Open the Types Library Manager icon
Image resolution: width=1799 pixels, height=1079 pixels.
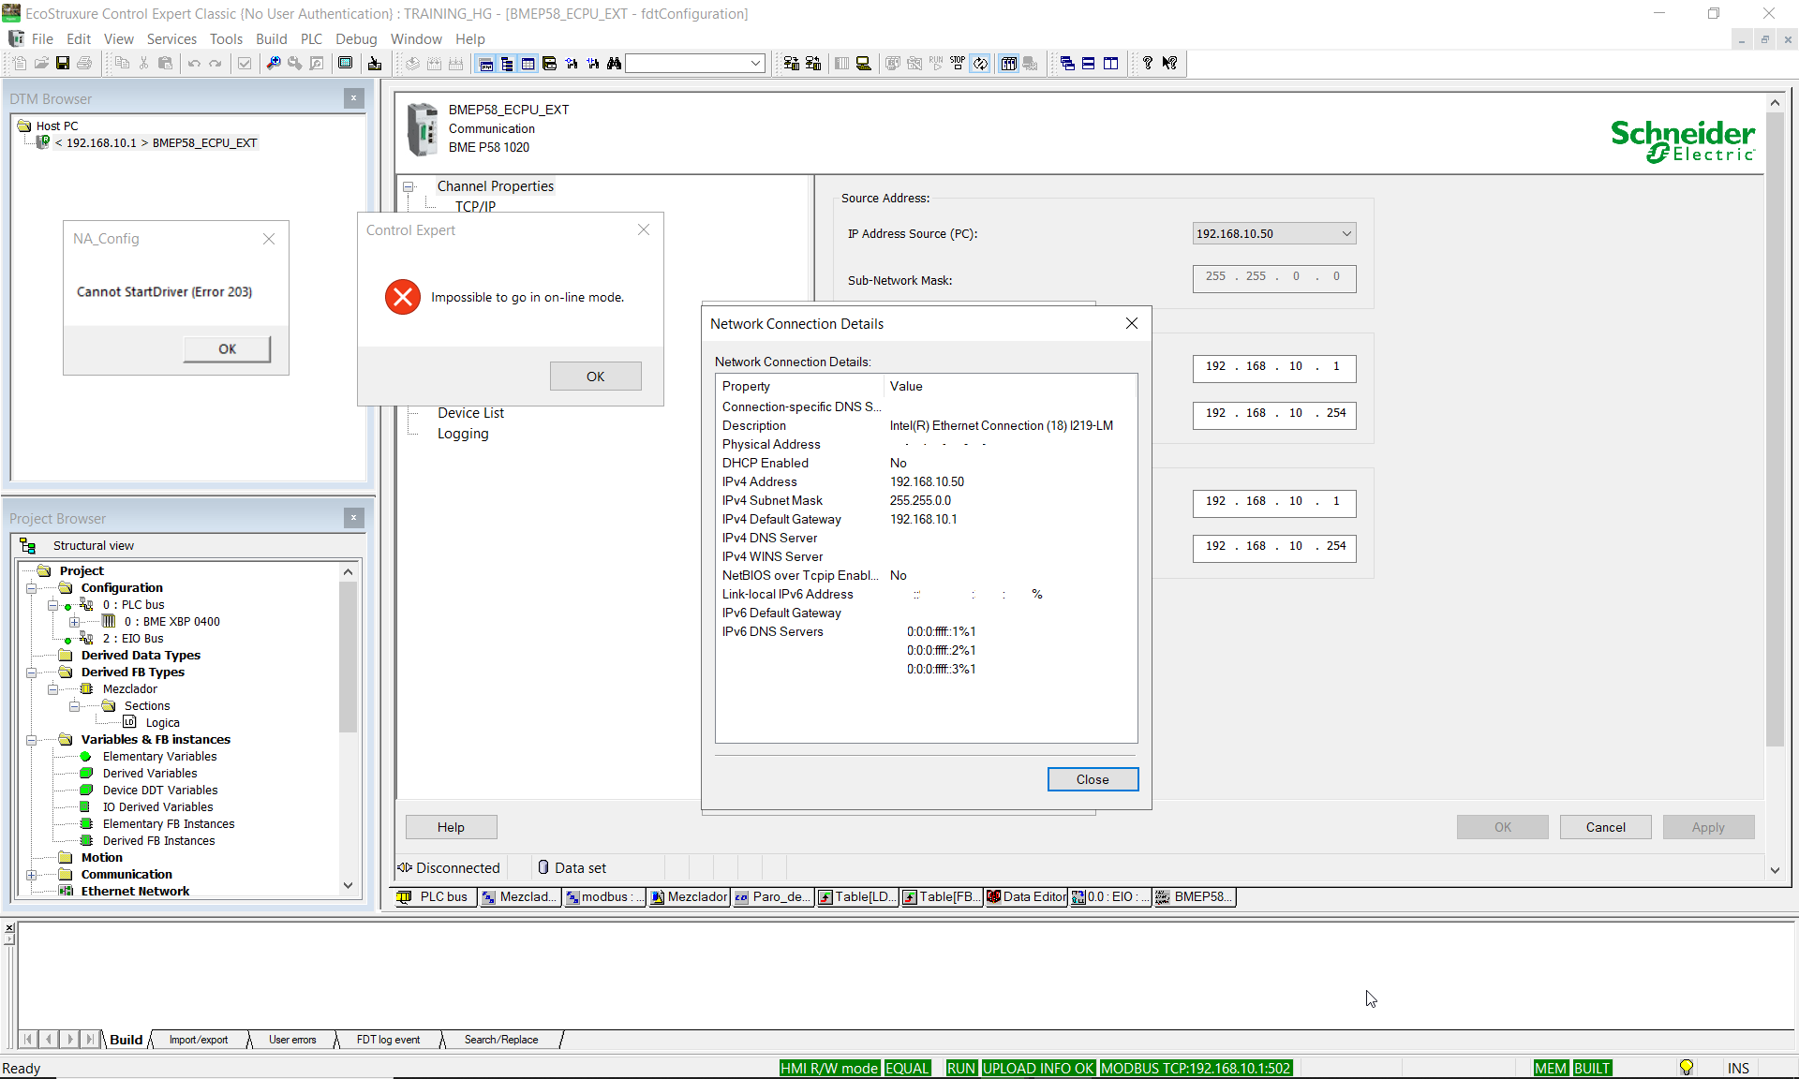550,64
